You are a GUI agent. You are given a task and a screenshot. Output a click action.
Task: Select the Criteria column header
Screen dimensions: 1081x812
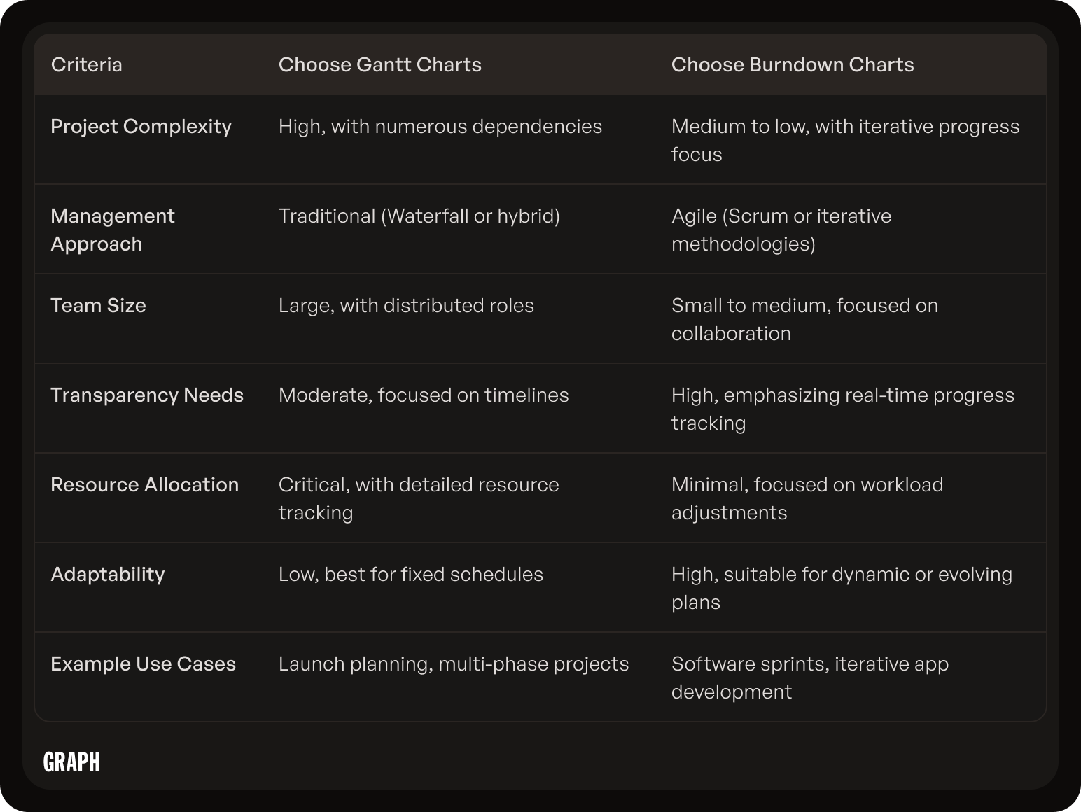tap(87, 64)
